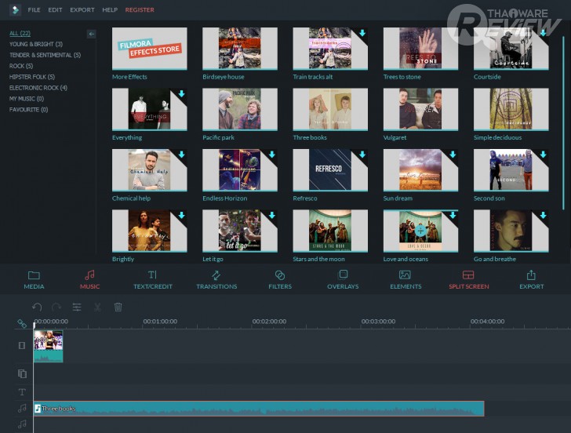Select the second music track icon
Viewport: 571px width, 433px height.
click(x=22, y=424)
